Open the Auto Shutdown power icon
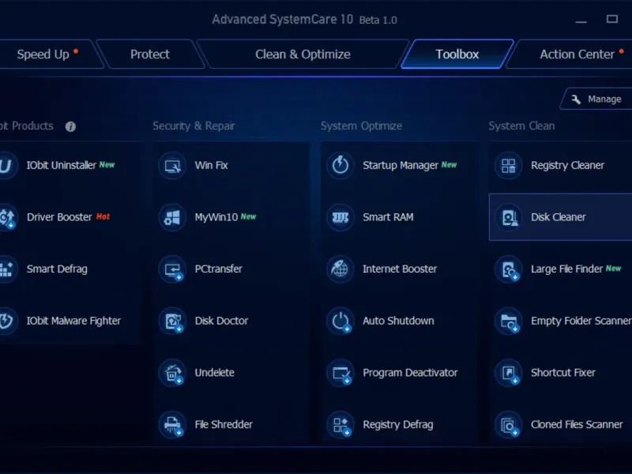The image size is (632, 474). 340,321
